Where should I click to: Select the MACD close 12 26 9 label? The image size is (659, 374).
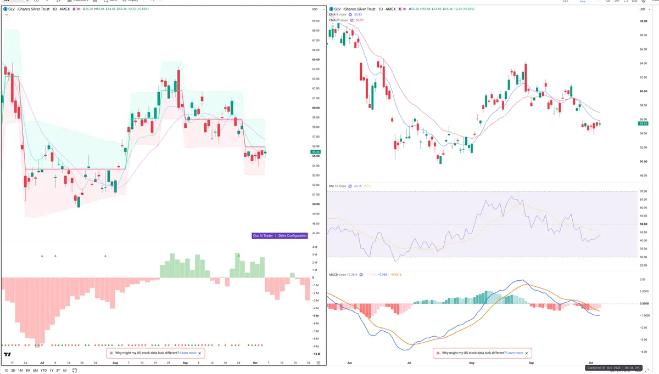[344, 274]
